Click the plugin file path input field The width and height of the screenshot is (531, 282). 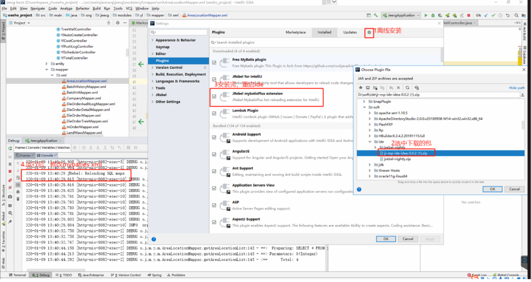[438, 95]
